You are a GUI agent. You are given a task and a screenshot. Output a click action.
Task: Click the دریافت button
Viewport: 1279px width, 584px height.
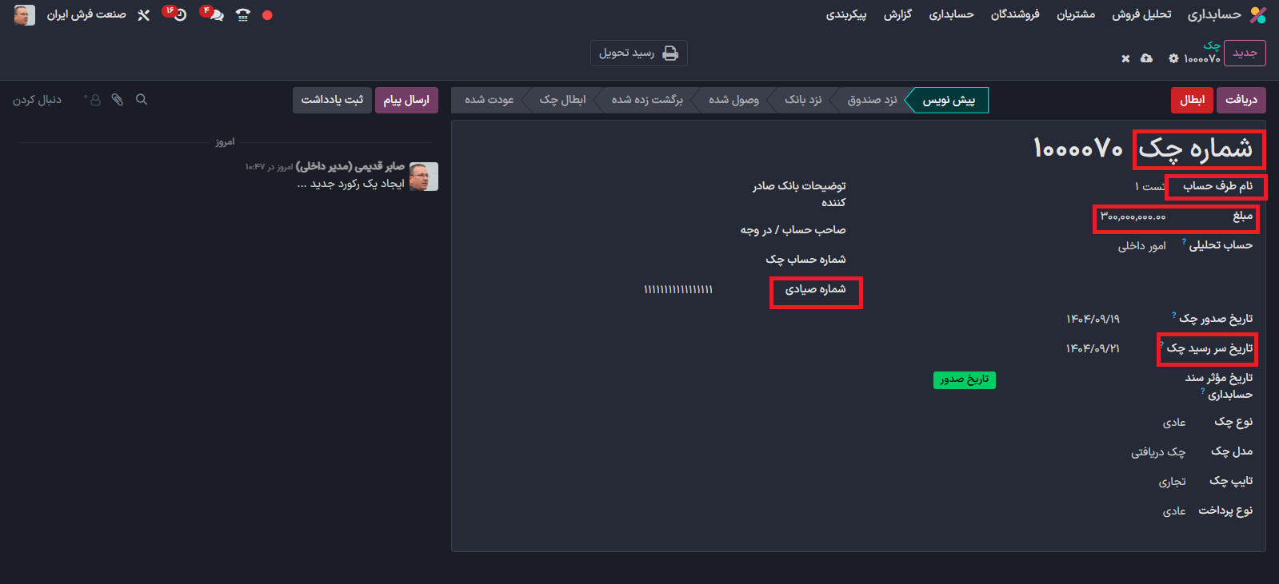1241,100
